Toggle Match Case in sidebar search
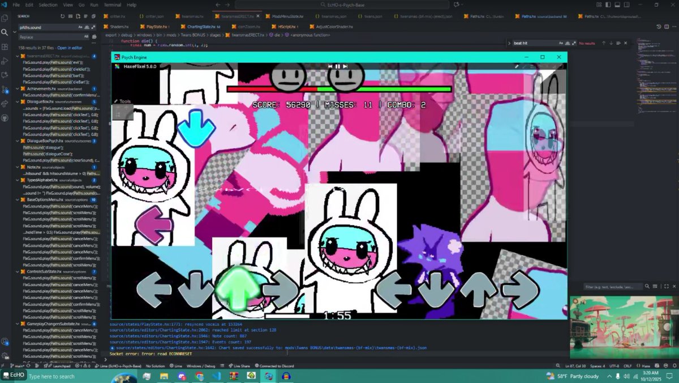Image resolution: width=679 pixels, height=383 pixels. [x=80, y=27]
